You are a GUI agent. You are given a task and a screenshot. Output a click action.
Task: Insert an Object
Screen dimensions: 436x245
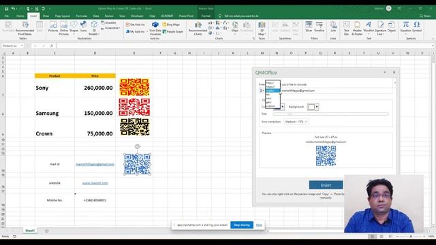(392, 27)
